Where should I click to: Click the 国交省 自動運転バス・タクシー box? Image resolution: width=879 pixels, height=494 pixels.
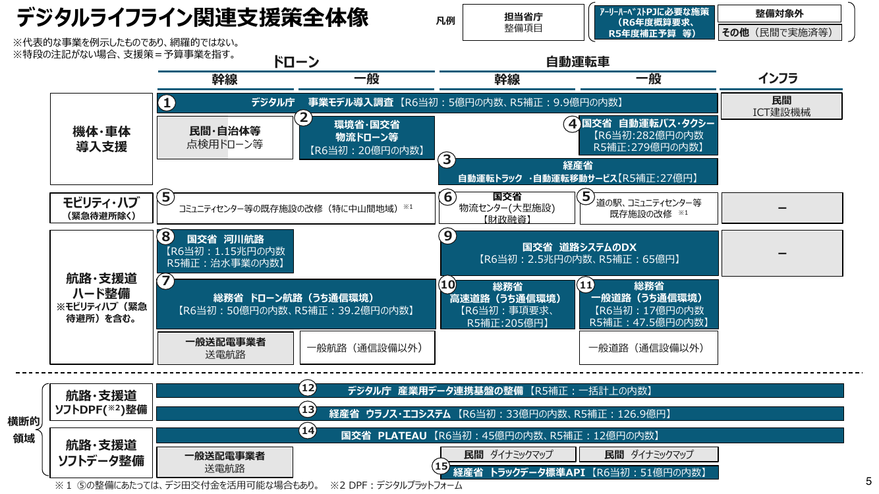coord(648,135)
